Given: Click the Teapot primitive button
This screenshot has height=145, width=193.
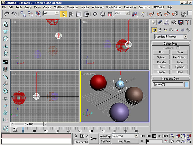Looking at the screenshot, I should point(161,72).
